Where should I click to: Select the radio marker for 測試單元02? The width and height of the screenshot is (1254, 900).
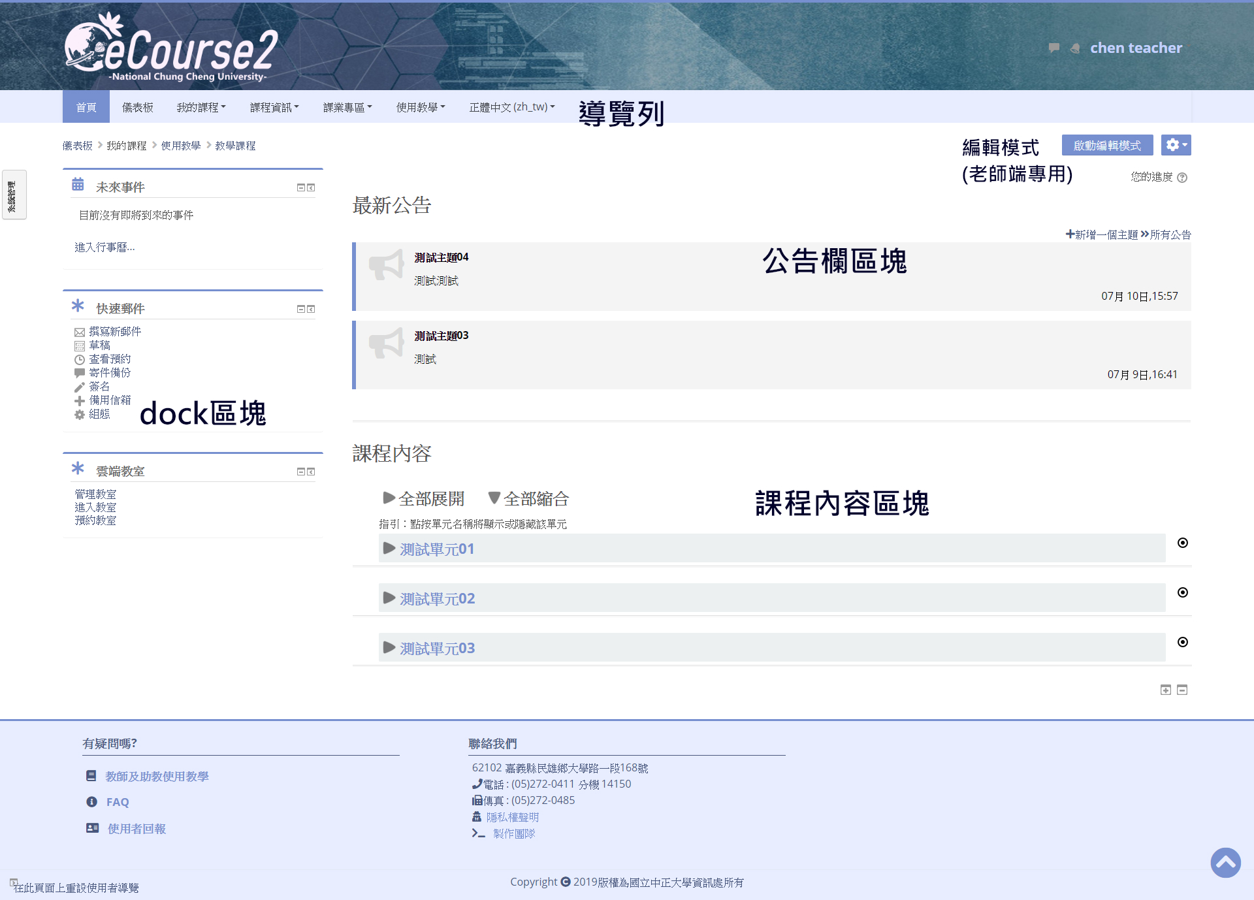point(1183,592)
